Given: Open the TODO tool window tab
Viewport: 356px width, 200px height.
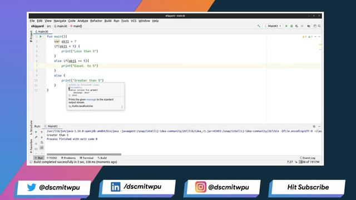Looking at the screenshot, I should 52,158.
